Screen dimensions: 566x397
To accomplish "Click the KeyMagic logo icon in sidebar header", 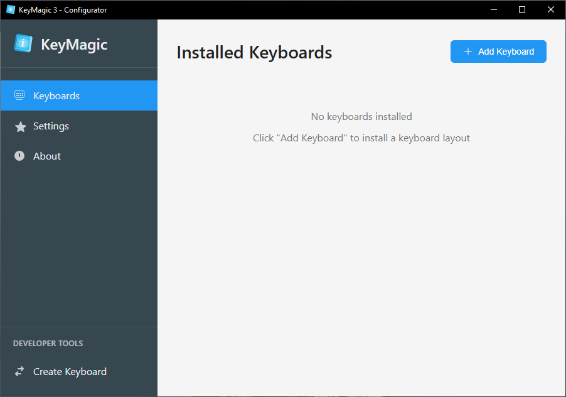I will pos(23,43).
